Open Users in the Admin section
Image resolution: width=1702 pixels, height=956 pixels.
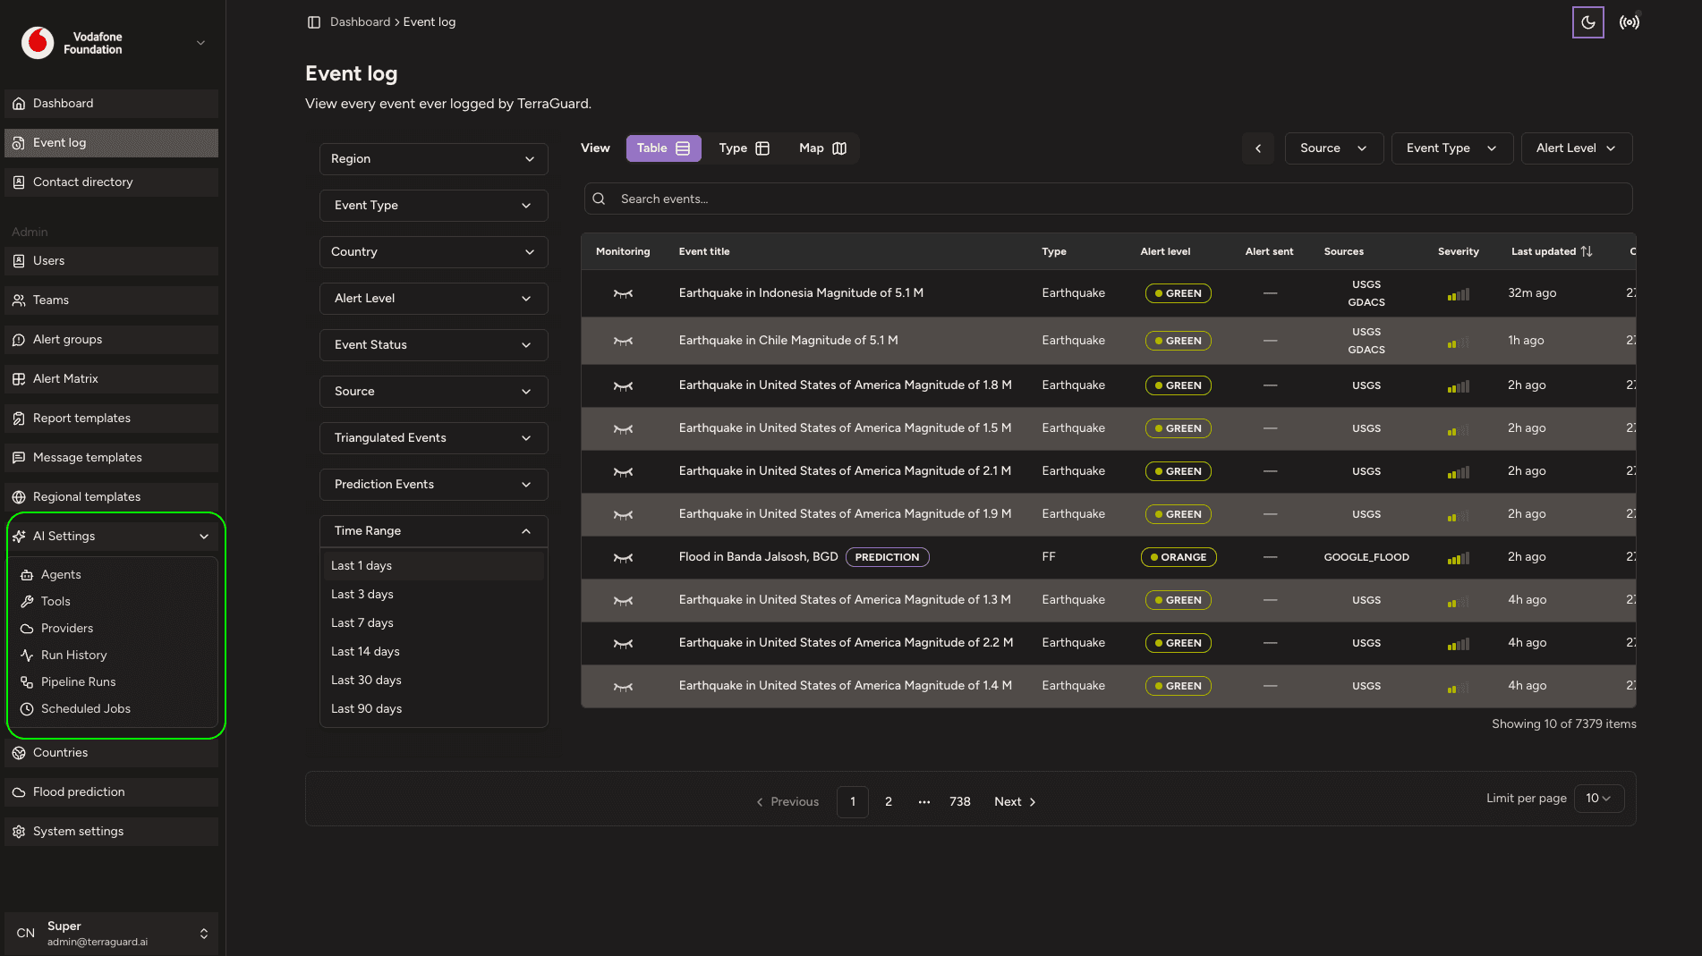pyautogui.click(x=111, y=261)
